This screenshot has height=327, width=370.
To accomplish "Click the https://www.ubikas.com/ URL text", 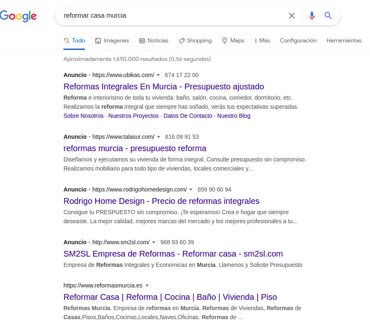I will [123, 75].
